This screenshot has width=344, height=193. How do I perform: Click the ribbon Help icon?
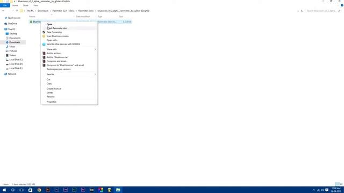coord(342,5)
